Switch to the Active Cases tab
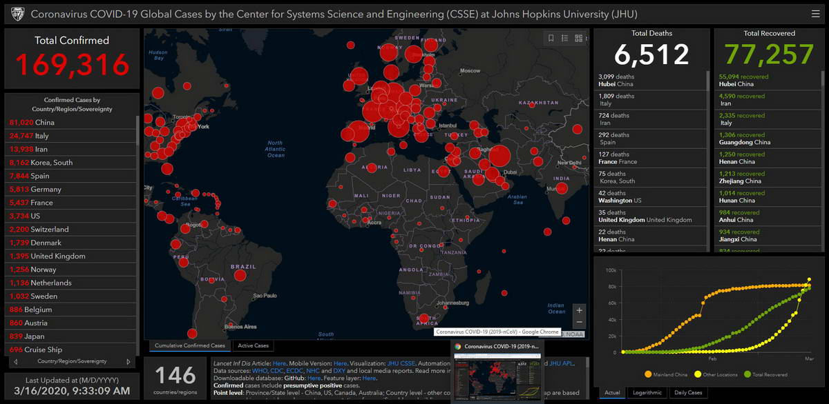Viewport: 829px width, 404px height. 253,345
